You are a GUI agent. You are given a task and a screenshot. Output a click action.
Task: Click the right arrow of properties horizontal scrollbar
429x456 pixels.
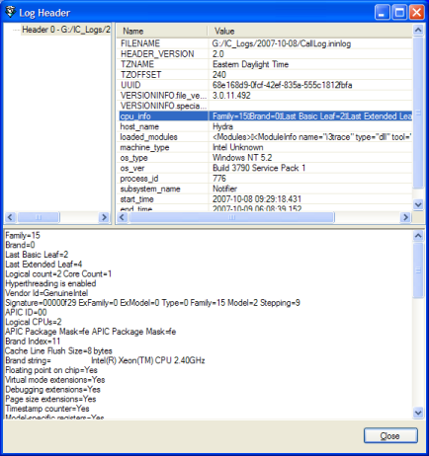point(405,217)
